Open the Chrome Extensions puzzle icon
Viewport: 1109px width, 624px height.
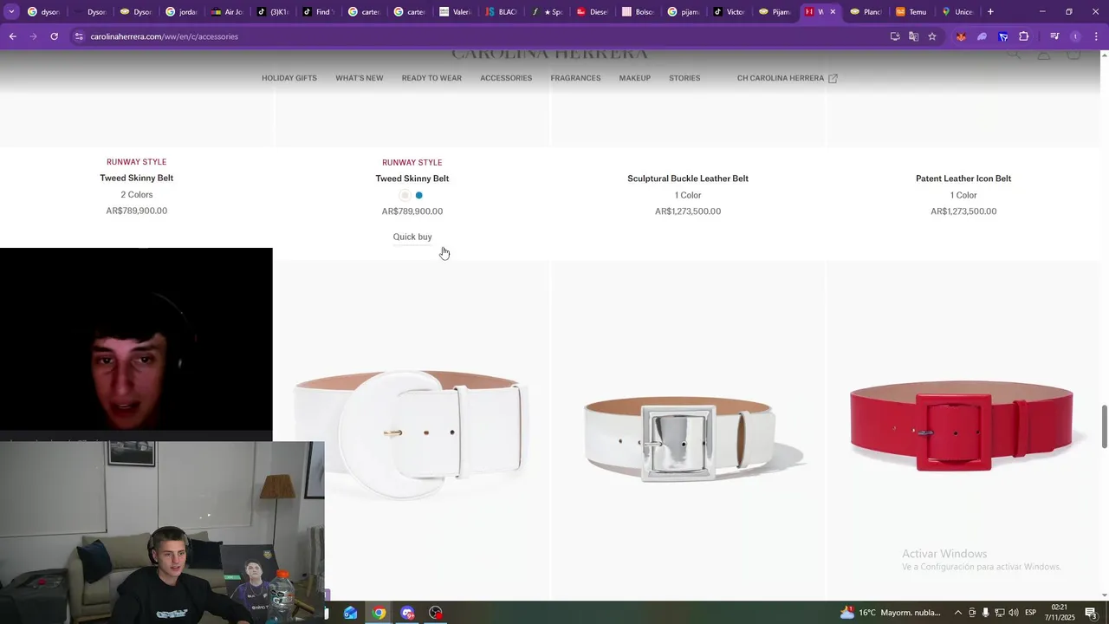point(1024,36)
